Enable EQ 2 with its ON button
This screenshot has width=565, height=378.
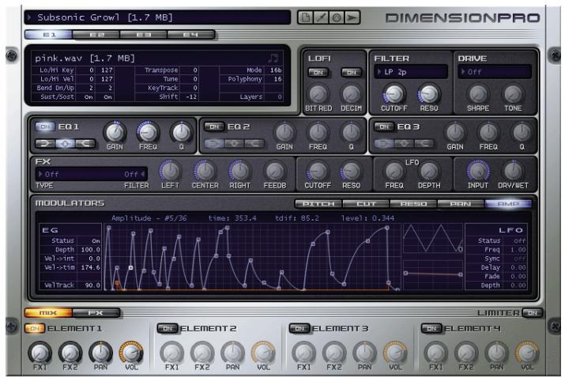pyautogui.click(x=214, y=127)
